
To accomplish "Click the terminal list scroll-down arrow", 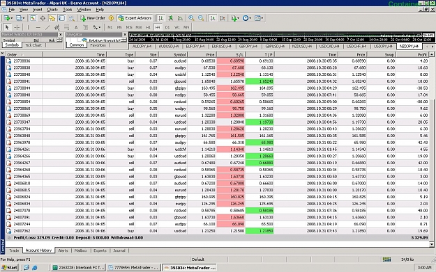I will pyautogui.click(x=432, y=244).
